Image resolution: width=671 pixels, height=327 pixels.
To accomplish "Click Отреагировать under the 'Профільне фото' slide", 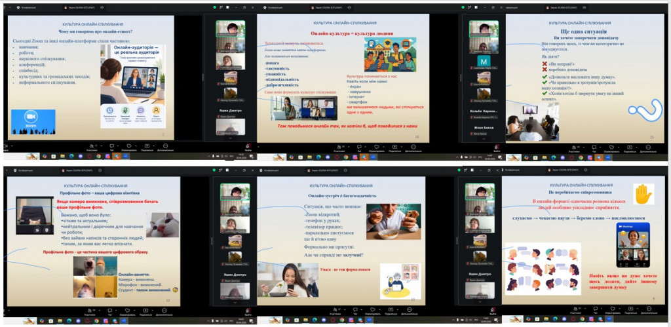I will coord(128,311).
